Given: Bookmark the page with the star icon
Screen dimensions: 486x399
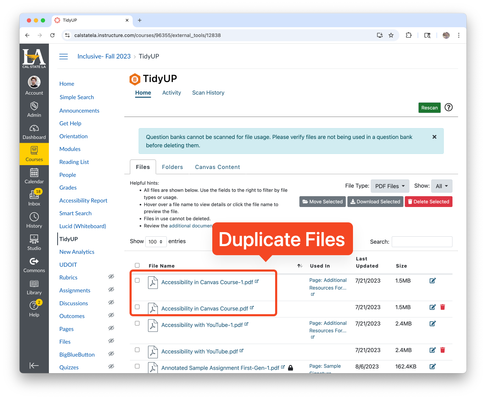Looking at the screenshot, I should 391,35.
